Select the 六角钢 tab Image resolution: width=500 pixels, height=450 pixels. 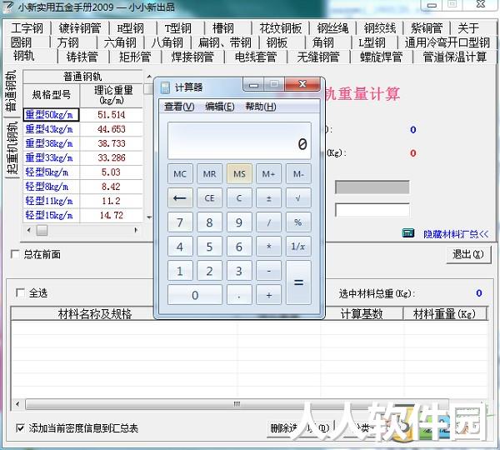[x=120, y=42]
